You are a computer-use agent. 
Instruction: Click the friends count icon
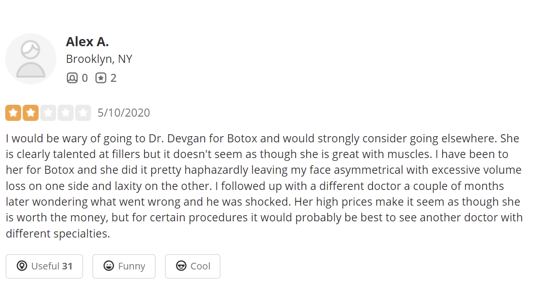click(72, 78)
